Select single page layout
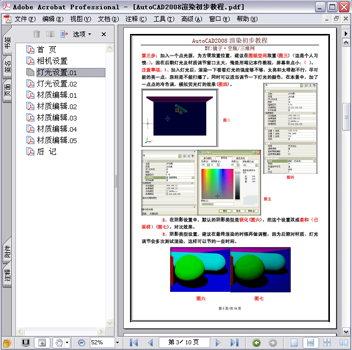352x350 pixels. 294,343
